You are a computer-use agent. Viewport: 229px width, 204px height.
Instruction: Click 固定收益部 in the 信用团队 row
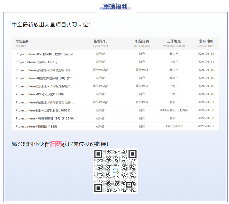coord(101,86)
